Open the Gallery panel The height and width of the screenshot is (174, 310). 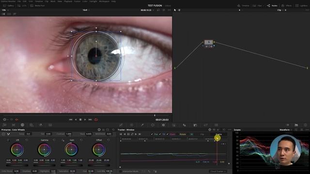[x=8, y=6]
